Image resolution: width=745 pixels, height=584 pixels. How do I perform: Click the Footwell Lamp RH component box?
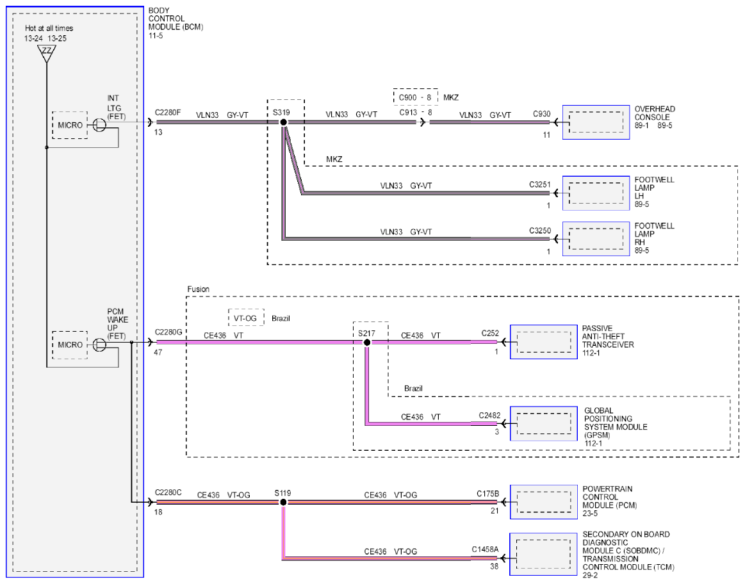[x=596, y=239]
